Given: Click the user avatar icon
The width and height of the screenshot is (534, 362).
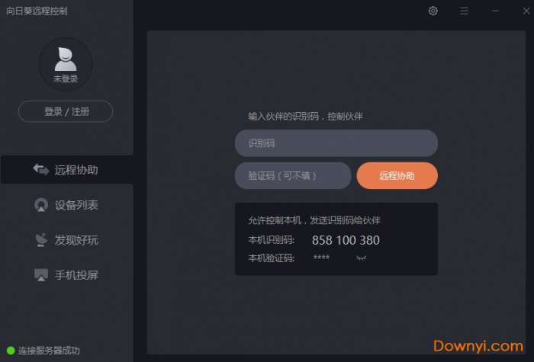Looking at the screenshot, I should [66, 59].
